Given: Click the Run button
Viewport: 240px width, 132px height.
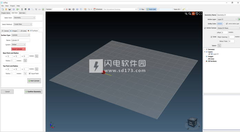Looking at the screenshot, I should coord(142,9).
